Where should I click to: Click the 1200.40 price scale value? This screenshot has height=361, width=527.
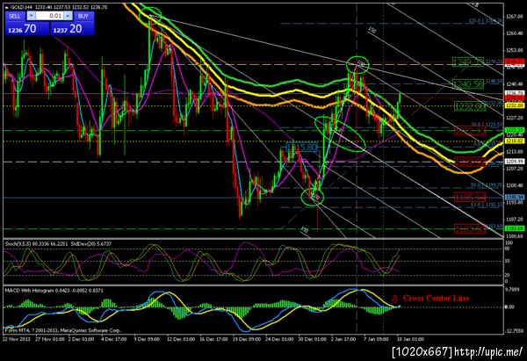pyautogui.click(x=514, y=185)
